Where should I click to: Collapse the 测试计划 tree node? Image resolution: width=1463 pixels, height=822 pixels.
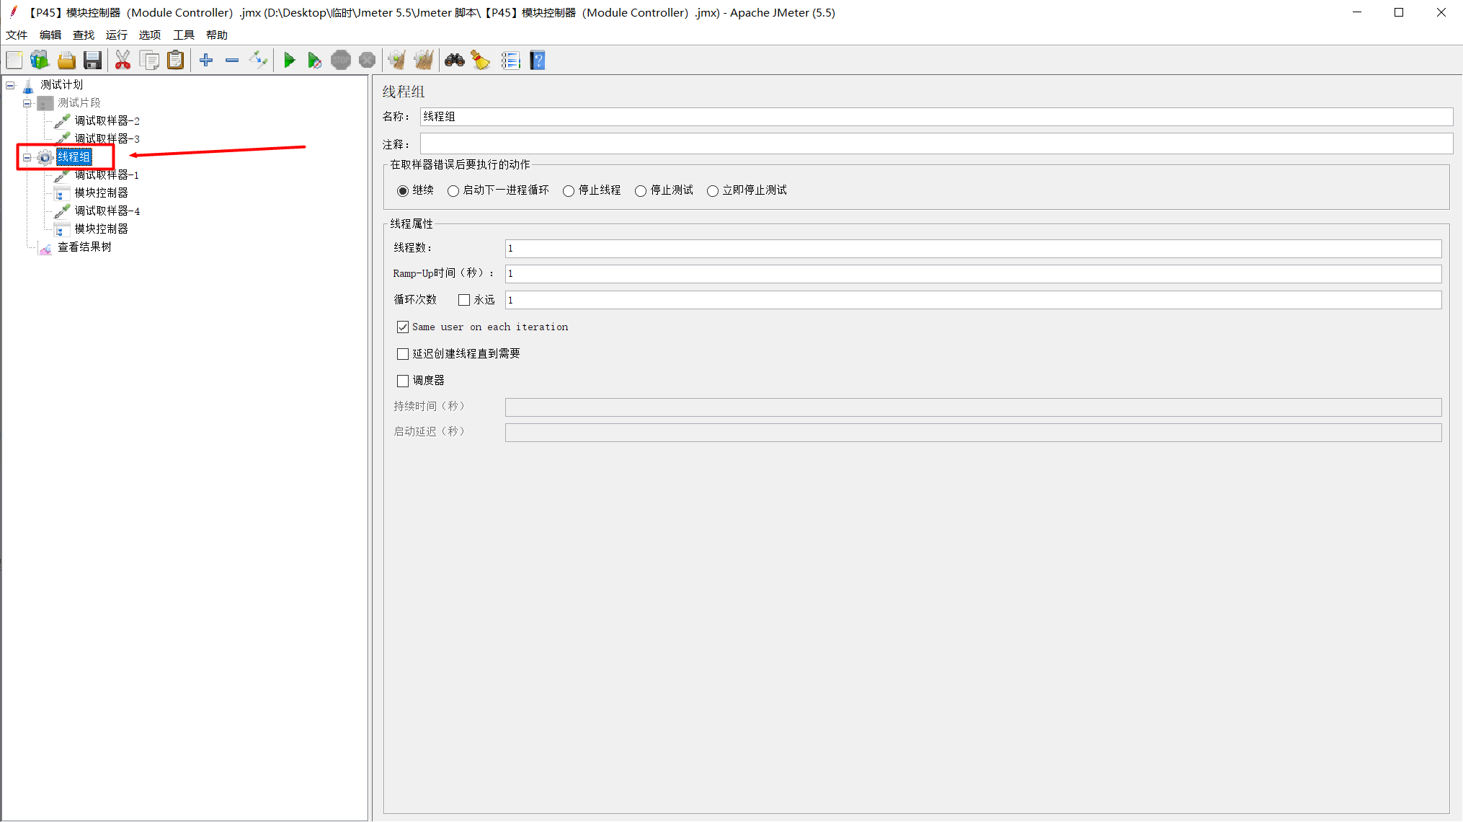pyautogui.click(x=10, y=85)
